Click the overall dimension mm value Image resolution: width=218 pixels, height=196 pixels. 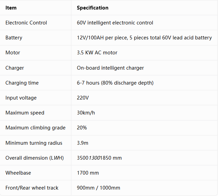(99, 158)
